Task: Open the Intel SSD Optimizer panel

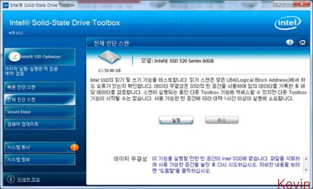Action: (x=40, y=57)
